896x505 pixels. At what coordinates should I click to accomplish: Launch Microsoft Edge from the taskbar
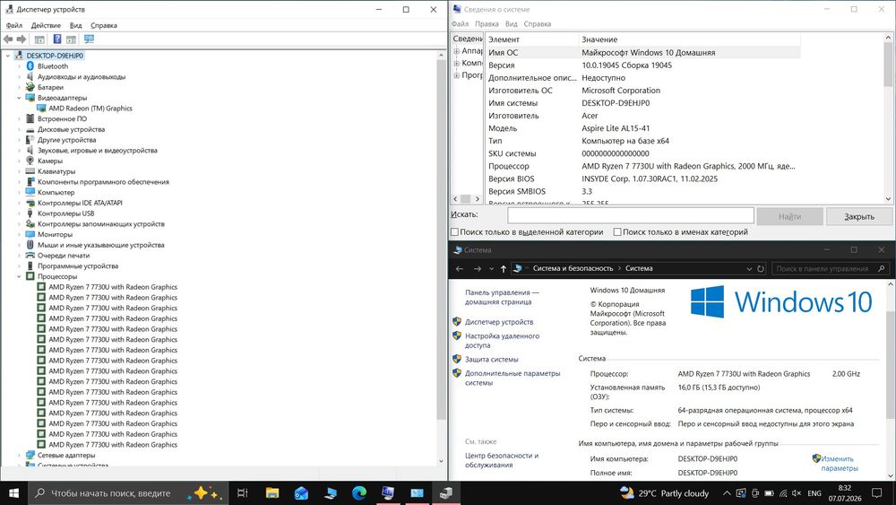coord(359,493)
